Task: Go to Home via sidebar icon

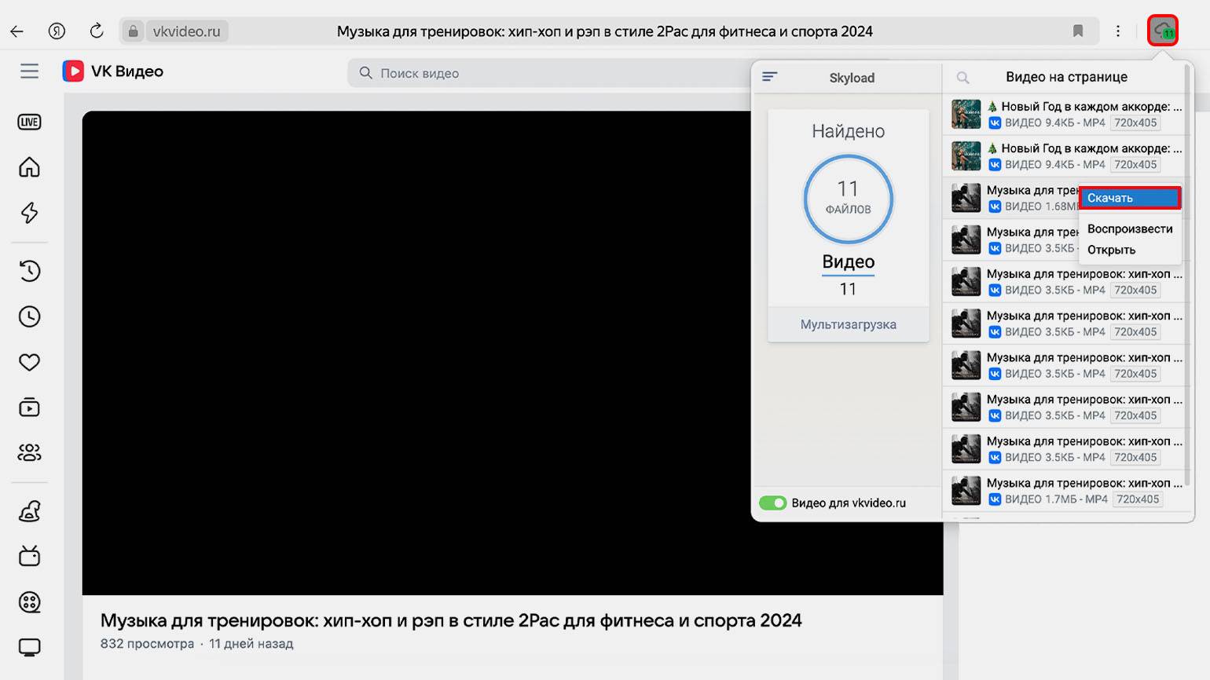Action: point(29,167)
